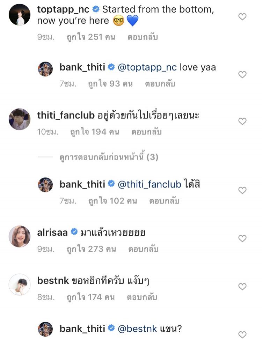Reply to bestnk's comment

(x=142, y=297)
